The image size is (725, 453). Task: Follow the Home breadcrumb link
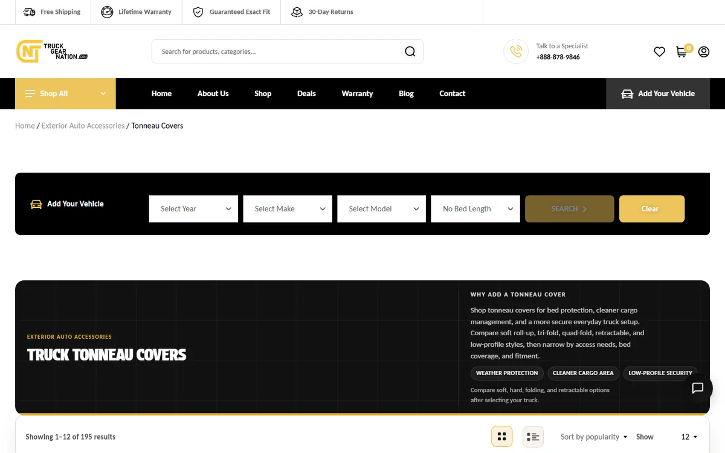click(25, 126)
